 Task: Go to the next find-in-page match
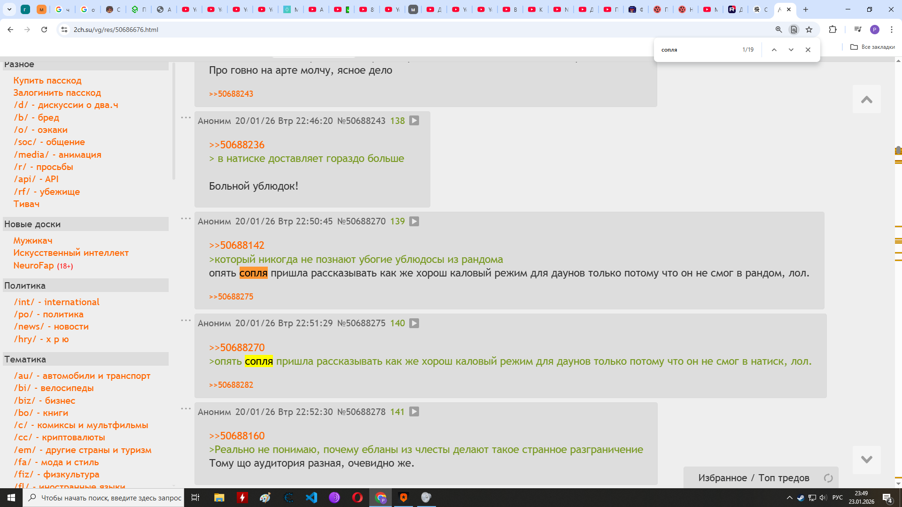click(791, 50)
